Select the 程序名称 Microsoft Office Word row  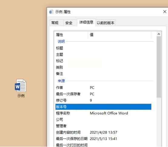[103, 113]
